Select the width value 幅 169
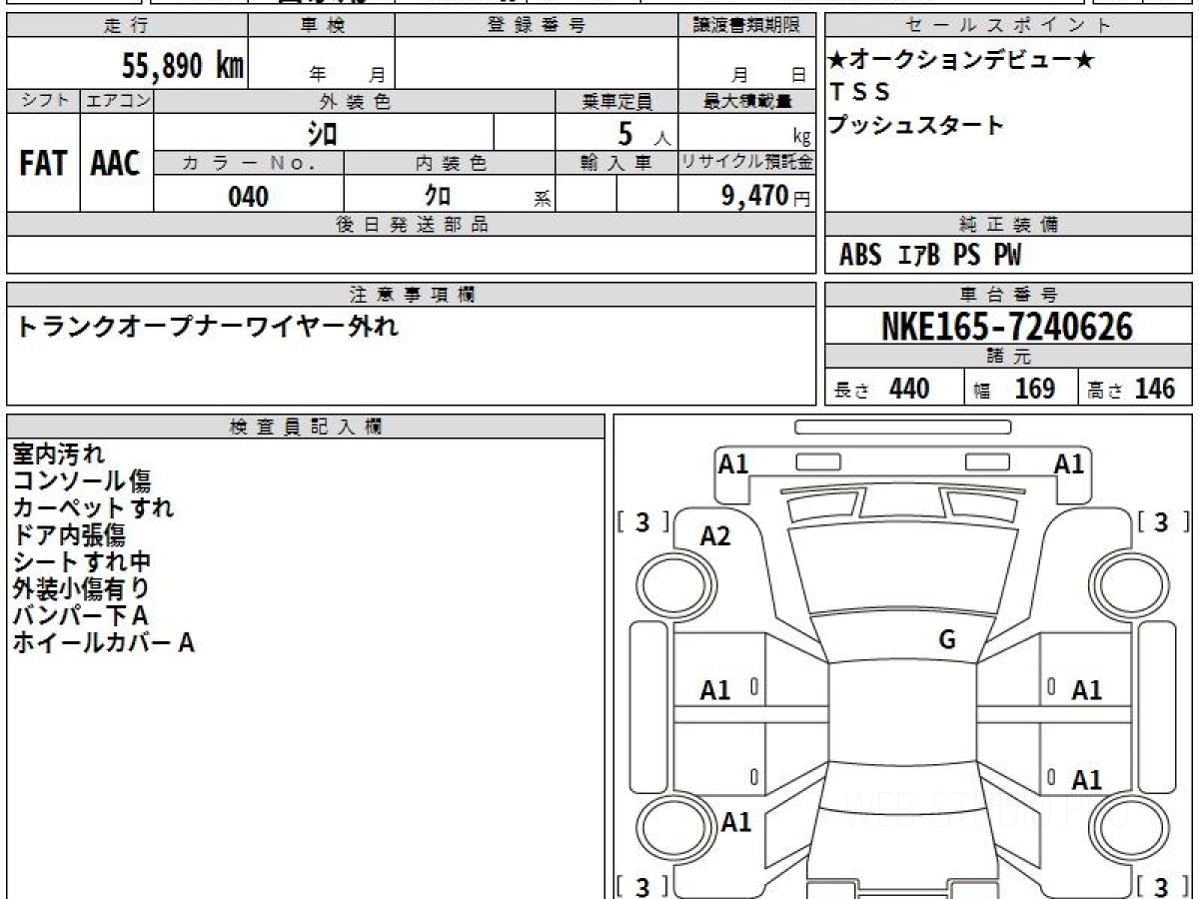1199x899 pixels. click(x=1014, y=389)
